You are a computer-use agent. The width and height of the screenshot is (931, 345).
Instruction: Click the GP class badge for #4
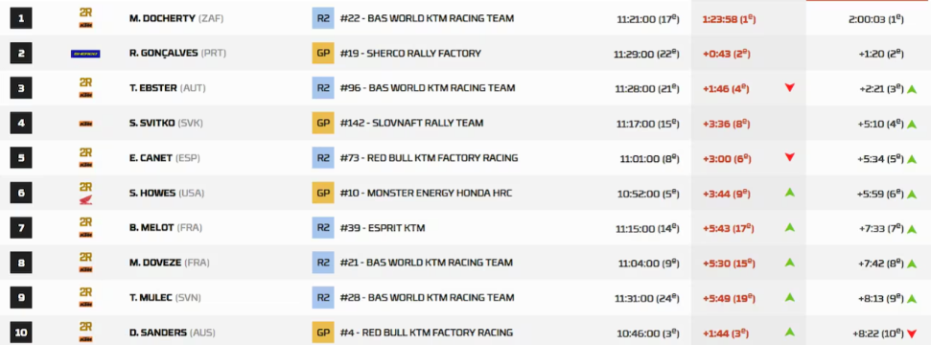[x=323, y=333]
